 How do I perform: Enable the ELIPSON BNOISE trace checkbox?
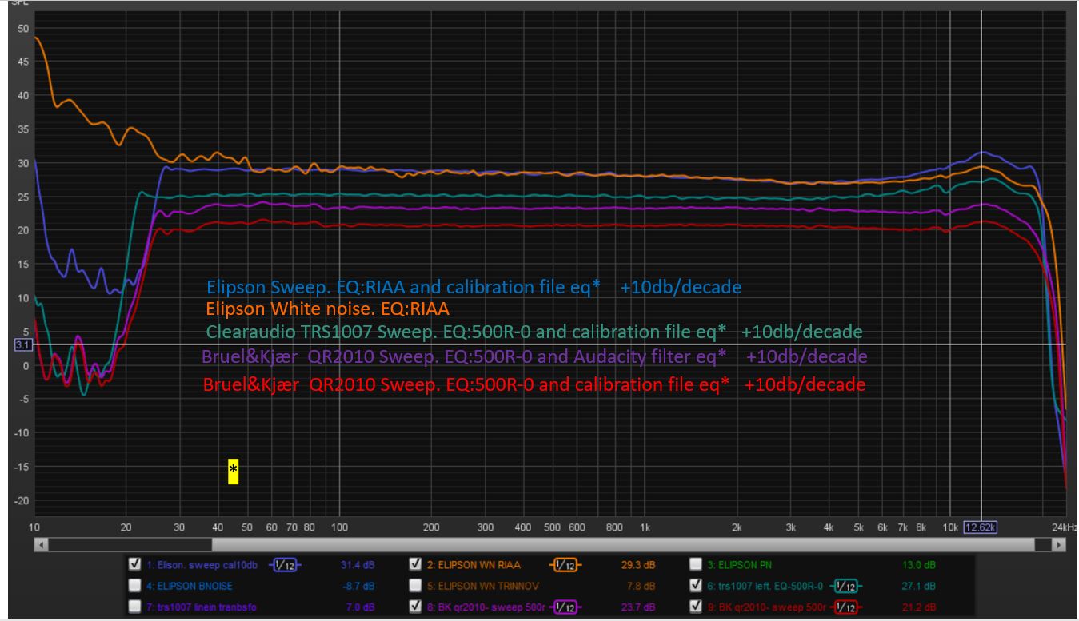(x=134, y=585)
